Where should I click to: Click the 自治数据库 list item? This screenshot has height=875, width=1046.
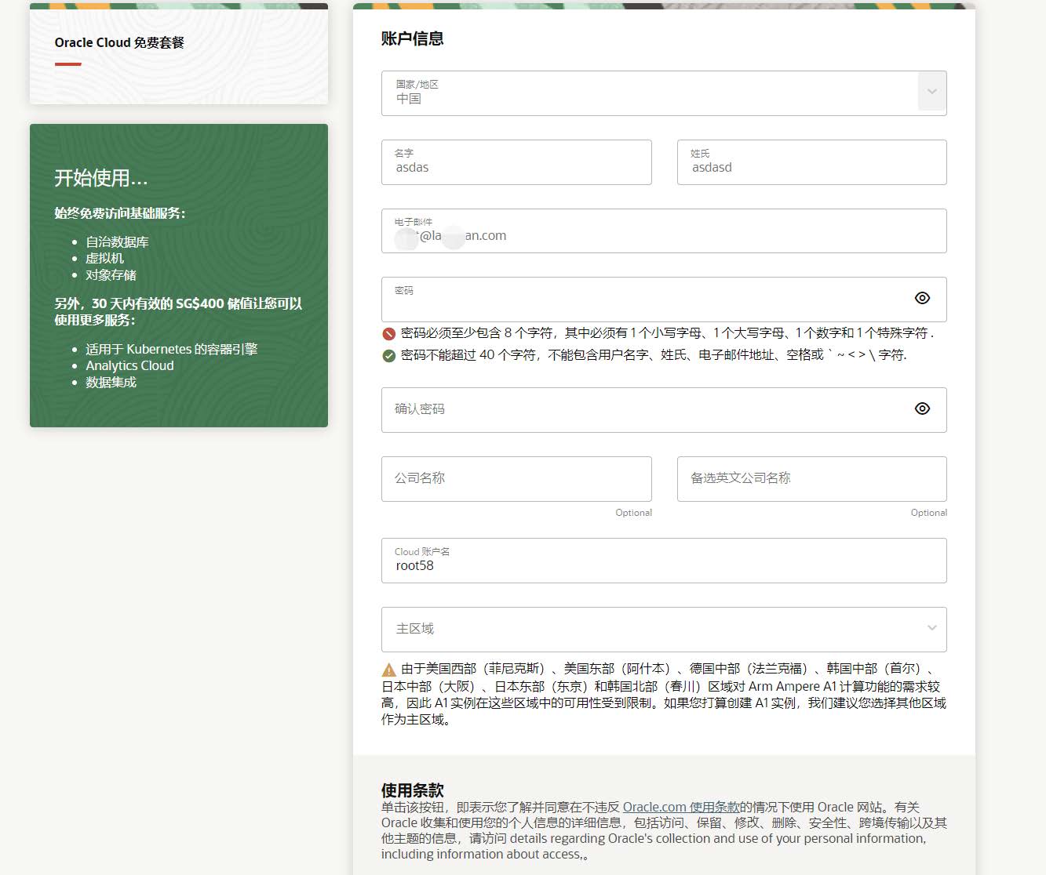tap(117, 242)
